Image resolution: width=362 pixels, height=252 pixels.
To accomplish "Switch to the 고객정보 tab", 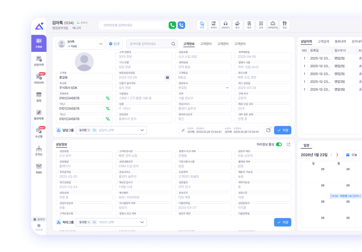I will click(x=189, y=44).
